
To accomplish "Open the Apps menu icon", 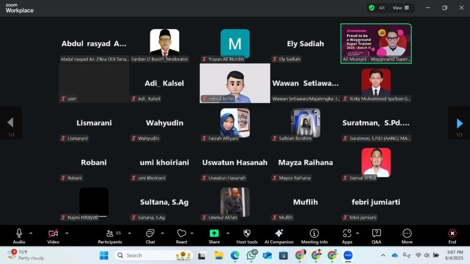I will (347, 236).
